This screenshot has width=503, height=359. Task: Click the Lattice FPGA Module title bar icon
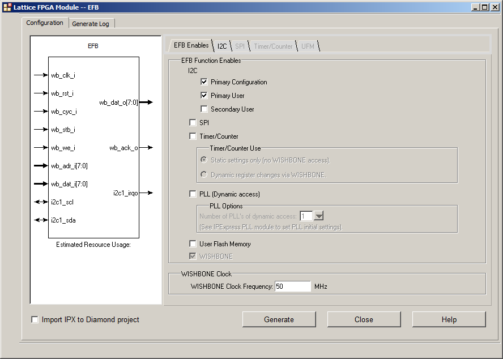pyautogui.click(x=7, y=7)
